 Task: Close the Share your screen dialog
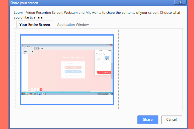(x=180, y=2)
